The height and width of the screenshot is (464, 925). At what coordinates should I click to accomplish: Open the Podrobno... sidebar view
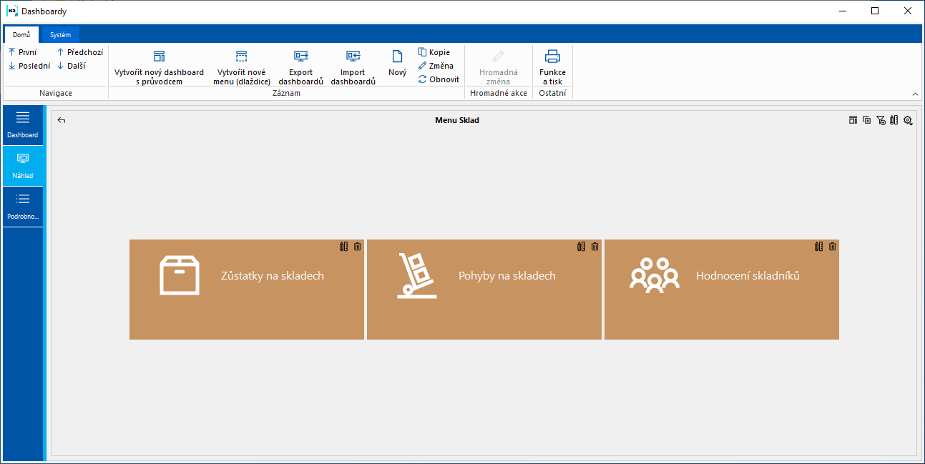tap(23, 207)
